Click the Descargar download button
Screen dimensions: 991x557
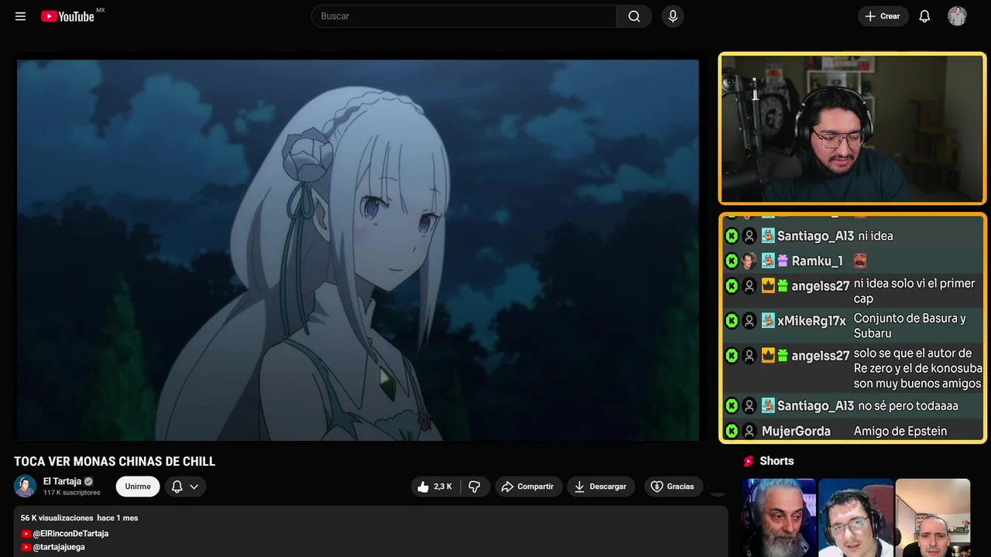point(601,487)
